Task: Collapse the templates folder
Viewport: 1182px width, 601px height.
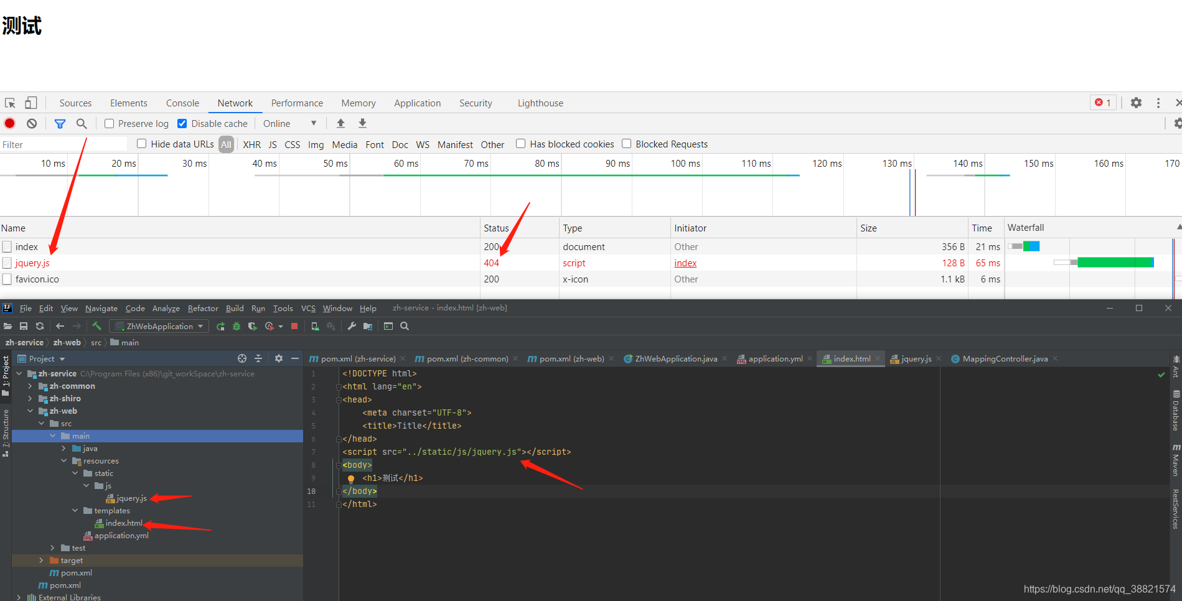Action: click(x=75, y=511)
